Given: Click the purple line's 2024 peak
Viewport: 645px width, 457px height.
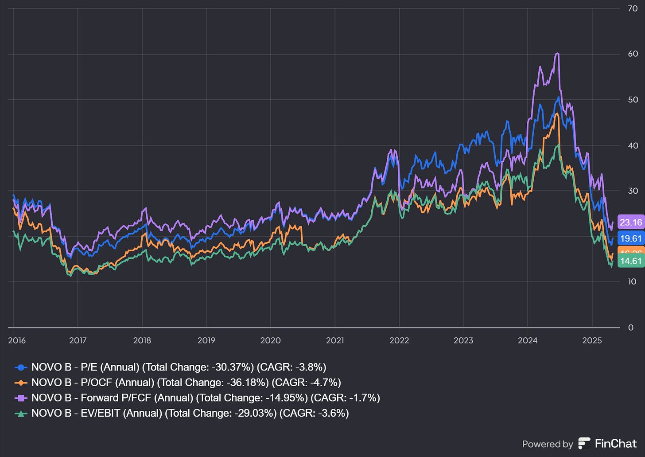Looking at the screenshot, I should tap(557, 54).
